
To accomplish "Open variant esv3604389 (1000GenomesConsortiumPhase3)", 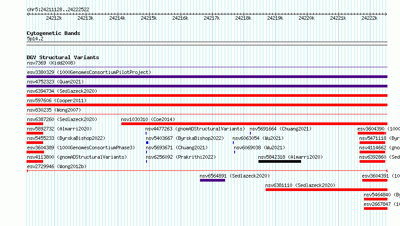I will 81,148.
